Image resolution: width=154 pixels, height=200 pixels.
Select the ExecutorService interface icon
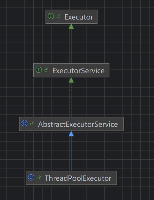click(x=39, y=70)
